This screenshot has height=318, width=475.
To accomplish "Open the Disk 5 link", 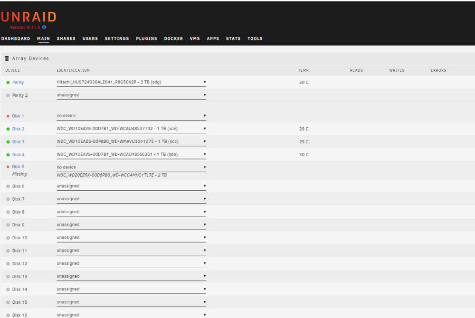I will [x=18, y=167].
